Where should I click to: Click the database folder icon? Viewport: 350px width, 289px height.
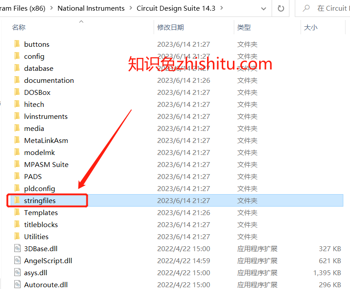[17, 68]
